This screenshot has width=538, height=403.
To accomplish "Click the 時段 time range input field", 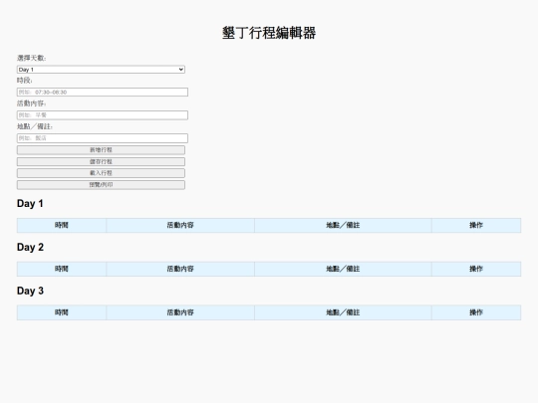I will point(103,92).
